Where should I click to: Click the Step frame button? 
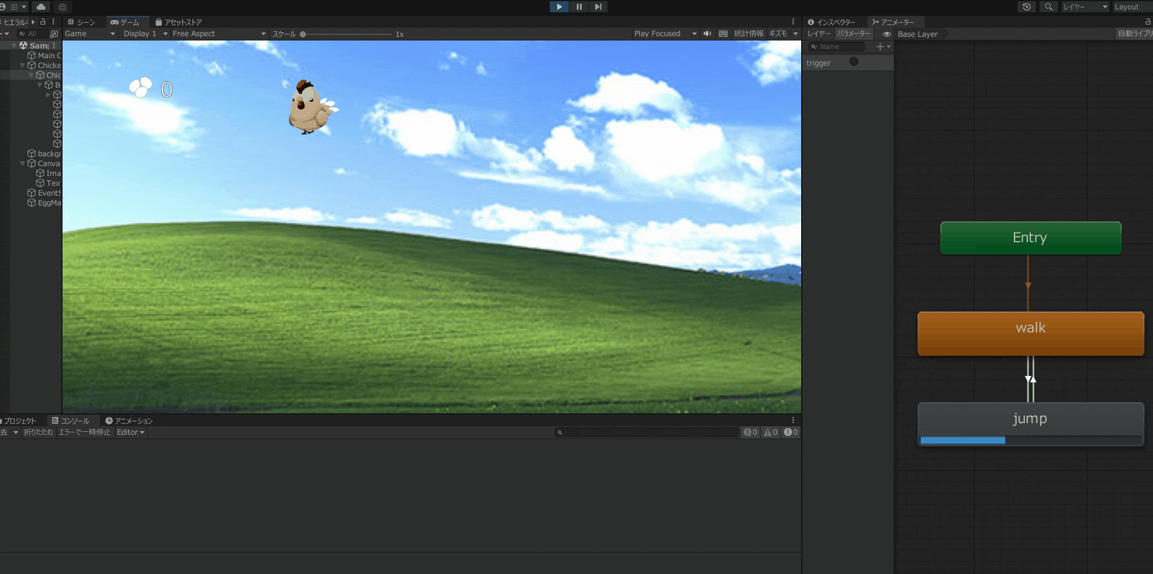[598, 7]
